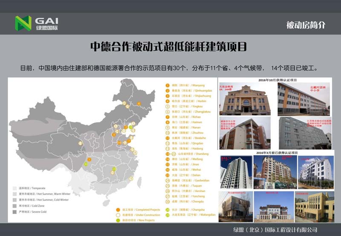Click the heading 2016年3月前已获得认证项目
Image resolution: width=341 pixels, height=236 pixels.
(277, 153)
